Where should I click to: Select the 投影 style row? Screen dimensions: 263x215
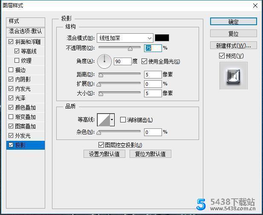[26, 145]
